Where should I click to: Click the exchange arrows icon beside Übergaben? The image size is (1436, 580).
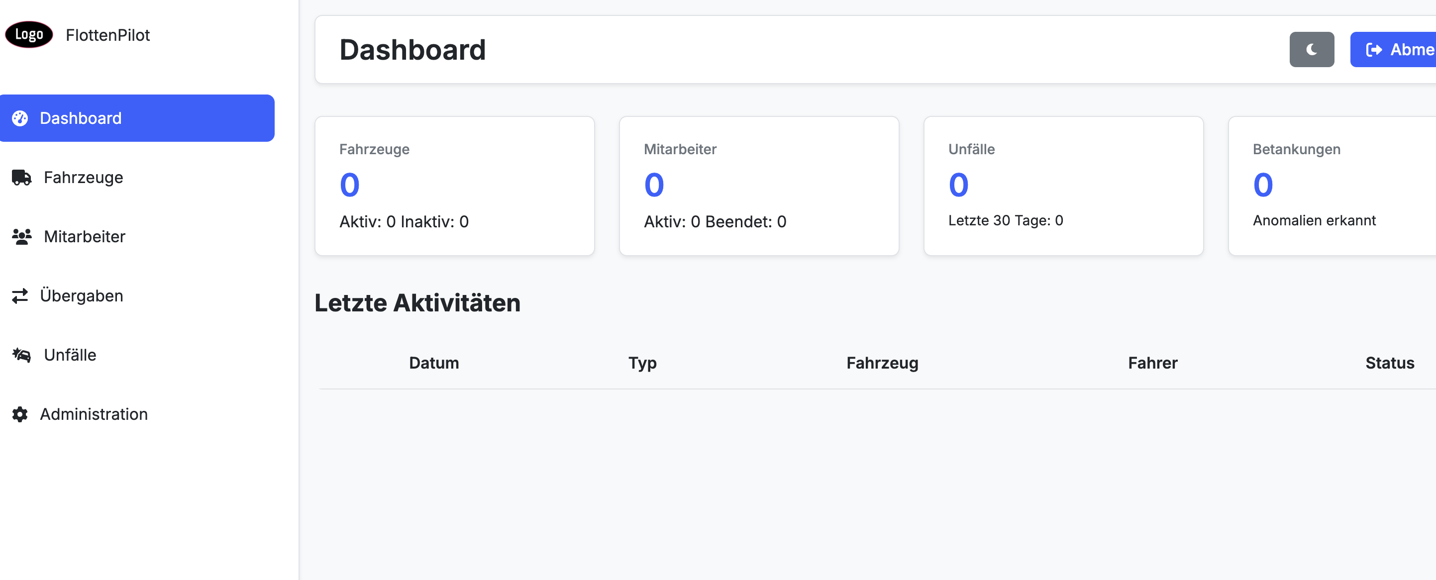[20, 295]
